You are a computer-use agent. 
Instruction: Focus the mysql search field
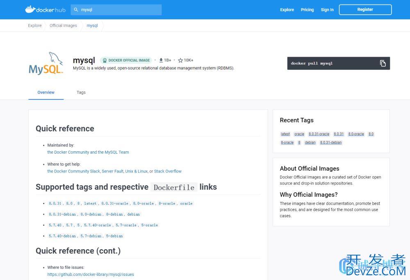[116, 10]
